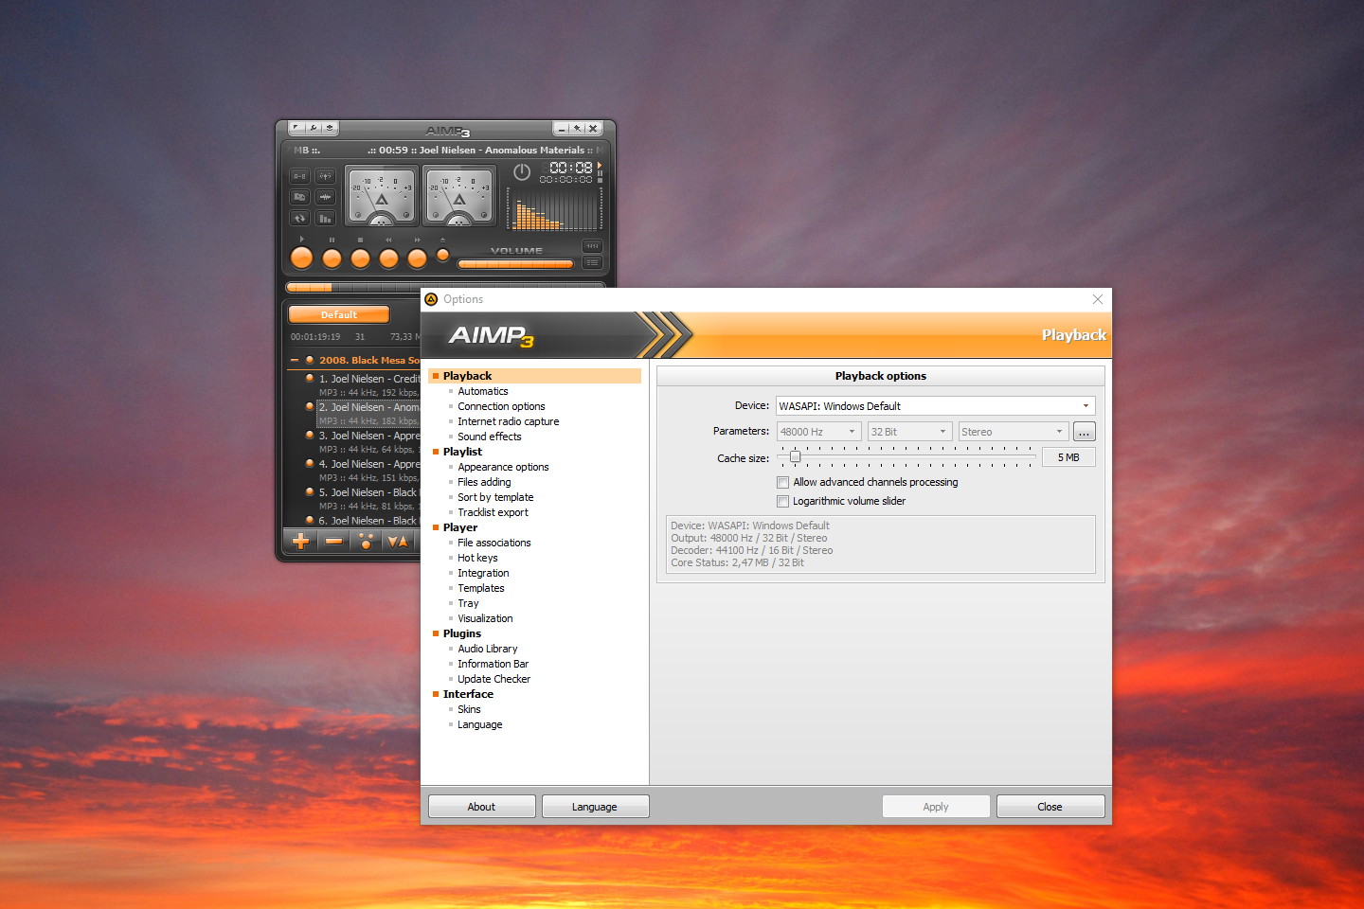Pause playback in AIMP player
This screenshot has width=1364, height=909.
pyautogui.click(x=332, y=258)
